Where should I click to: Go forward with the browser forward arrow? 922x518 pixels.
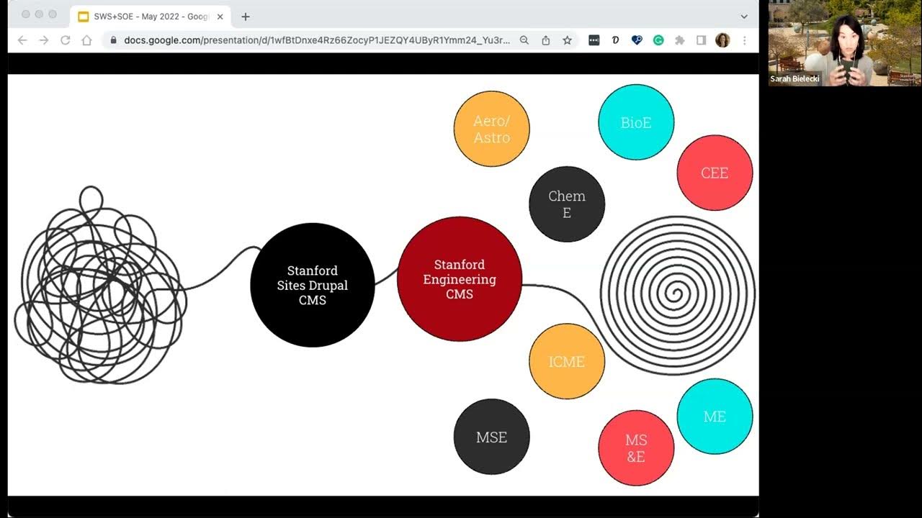(x=44, y=40)
